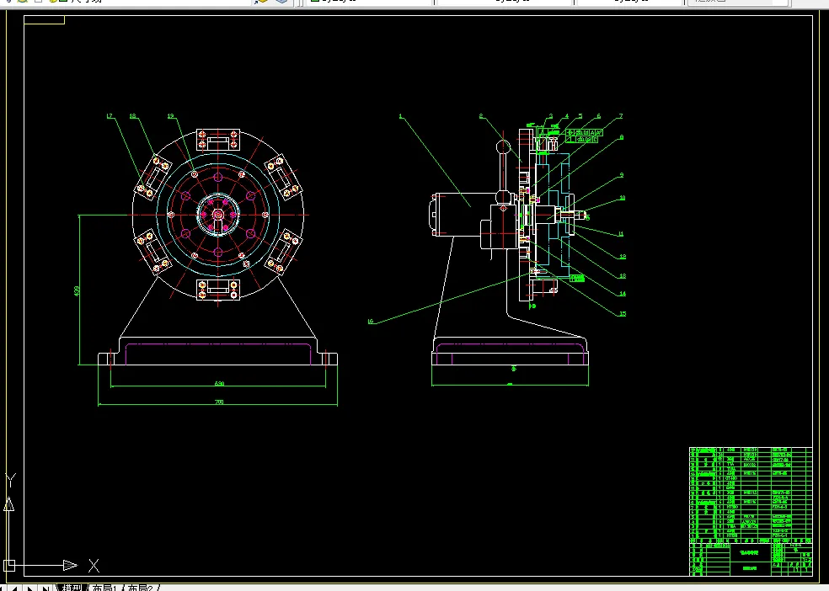Viewport: 829px width, 591px height.
Task: Select the vertical dimension text "439"
Action: pyautogui.click(x=78, y=290)
